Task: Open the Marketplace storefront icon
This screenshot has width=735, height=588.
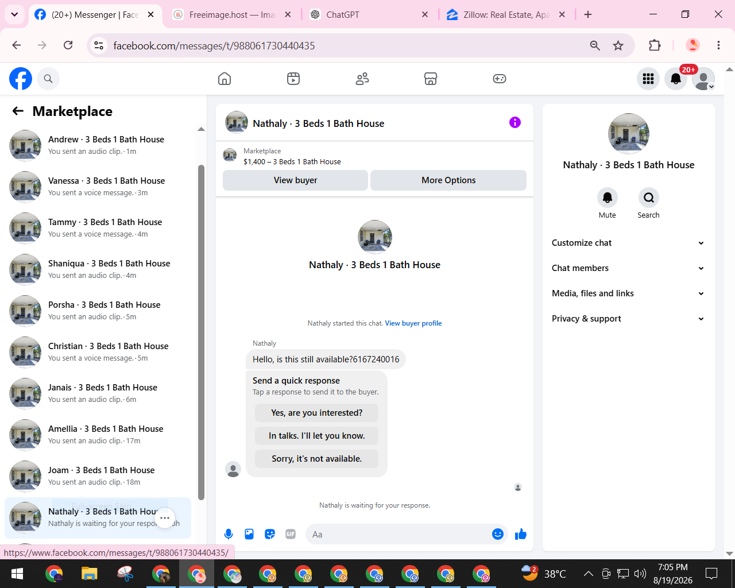Action: [431, 79]
